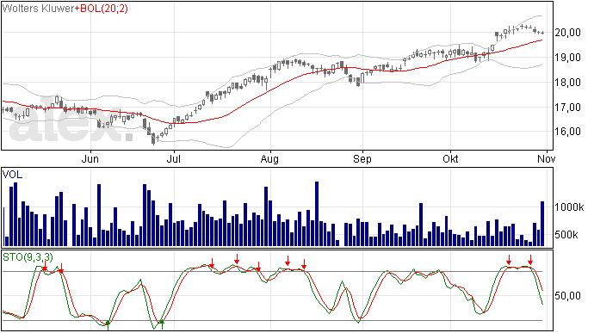Click the Nov date axis label
Viewport: 594px width, 333px height.
[x=547, y=159]
